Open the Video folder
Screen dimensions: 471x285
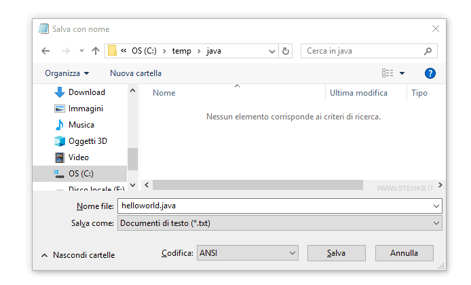click(x=78, y=157)
